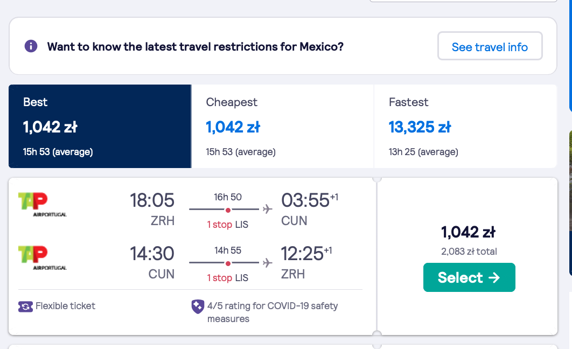The height and width of the screenshot is (349, 572).
Task: Click the 1 stop LIS label on return
Action: click(x=228, y=277)
